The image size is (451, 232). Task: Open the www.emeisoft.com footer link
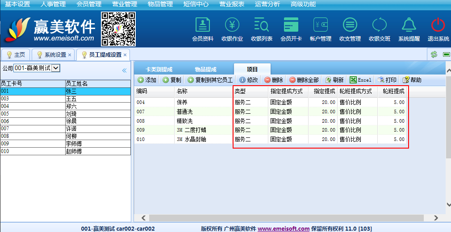[x=283, y=228]
